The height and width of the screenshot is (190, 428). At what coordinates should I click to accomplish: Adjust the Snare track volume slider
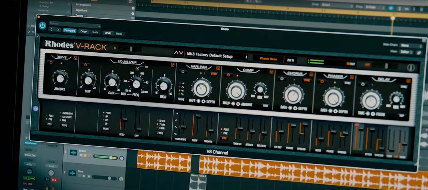point(111,157)
